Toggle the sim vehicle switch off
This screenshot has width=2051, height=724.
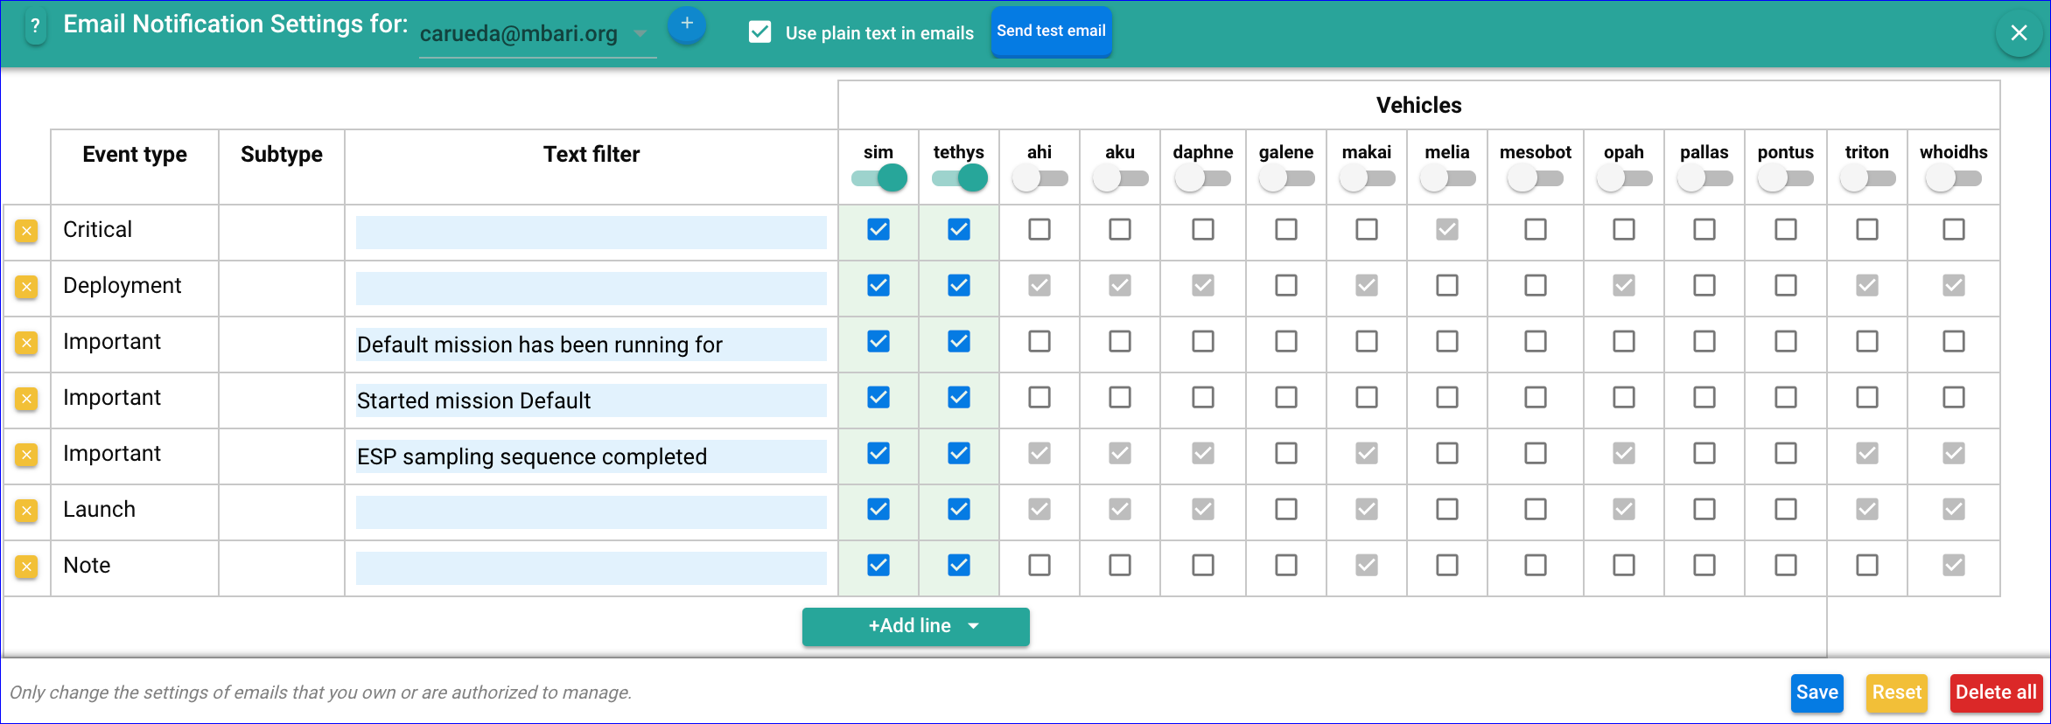(x=879, y=178)
